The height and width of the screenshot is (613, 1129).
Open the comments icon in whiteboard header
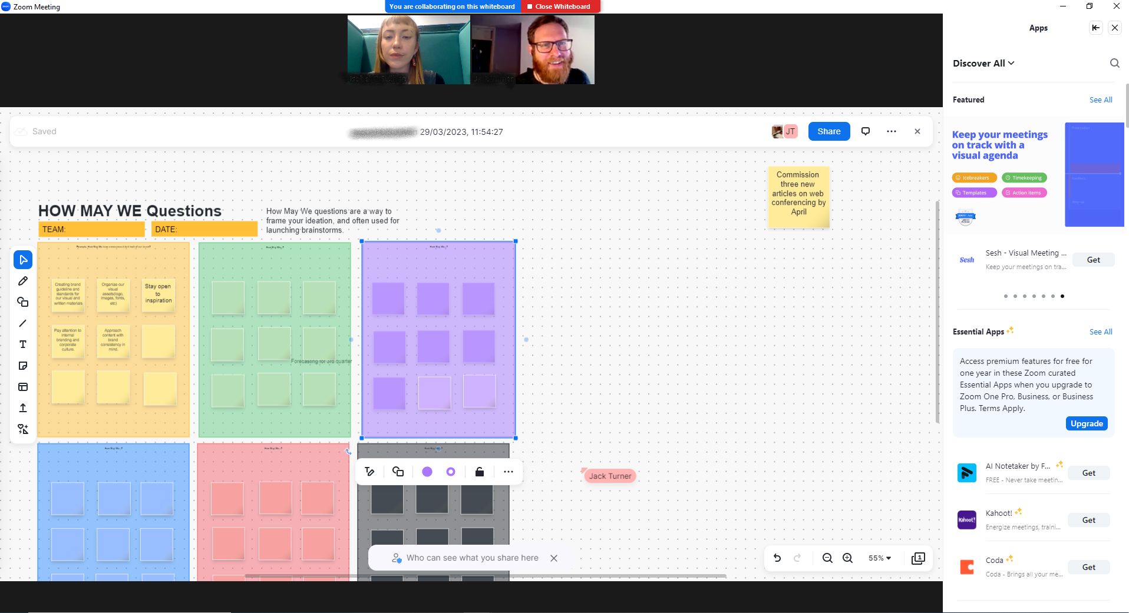(866, 131)
